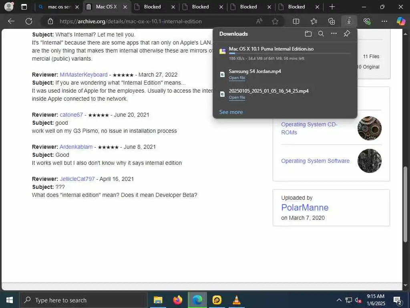Open the Edge profile avatar
The image size is (410, 308).
[9, 6]
